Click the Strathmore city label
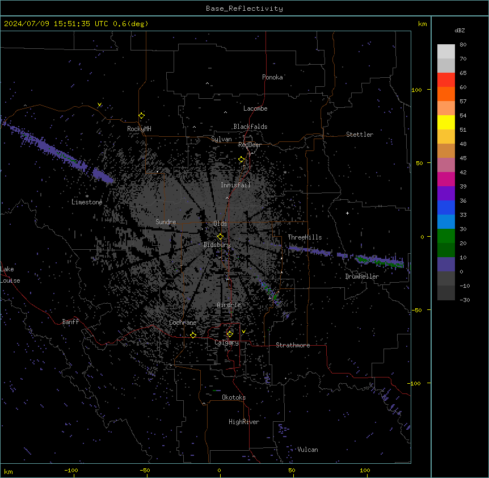This screenshot has width=489, height=478. click(x=293, y=345)
